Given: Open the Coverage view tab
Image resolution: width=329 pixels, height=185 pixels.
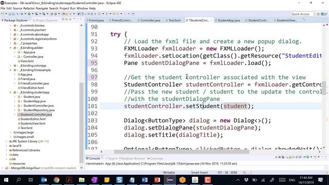Looking at the screenshot, I should coord(156,158).
